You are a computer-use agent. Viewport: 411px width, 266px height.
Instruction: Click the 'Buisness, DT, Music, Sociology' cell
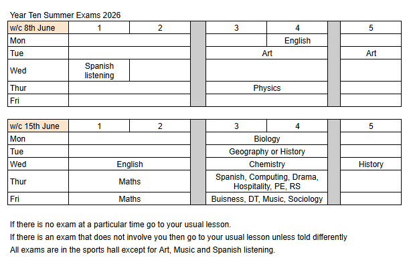coord(267,198)
